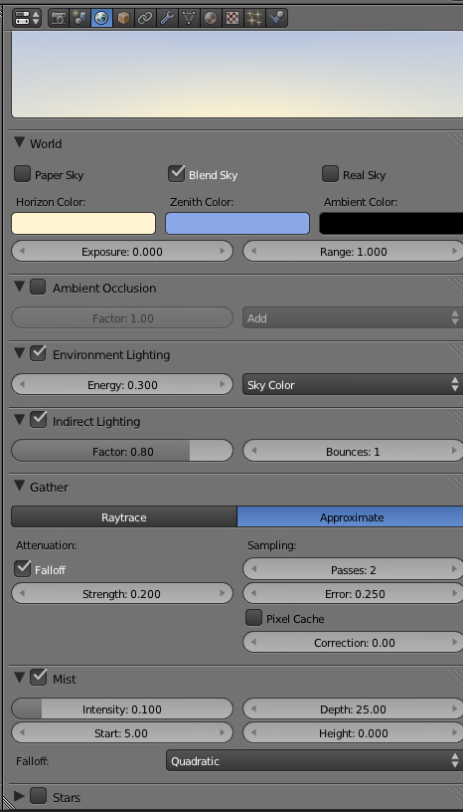463x812 pixels.
Task: Open the Quadratic mist falloff dropdown
Action: coord(314,761)
